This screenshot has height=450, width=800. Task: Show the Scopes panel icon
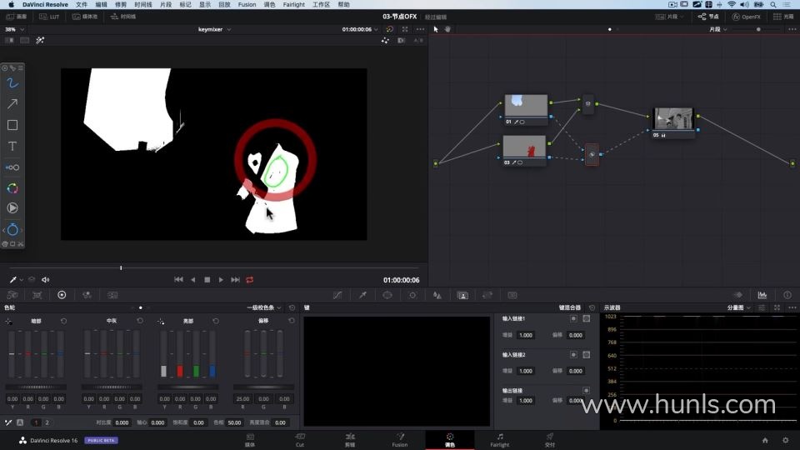tap(762, 295)
